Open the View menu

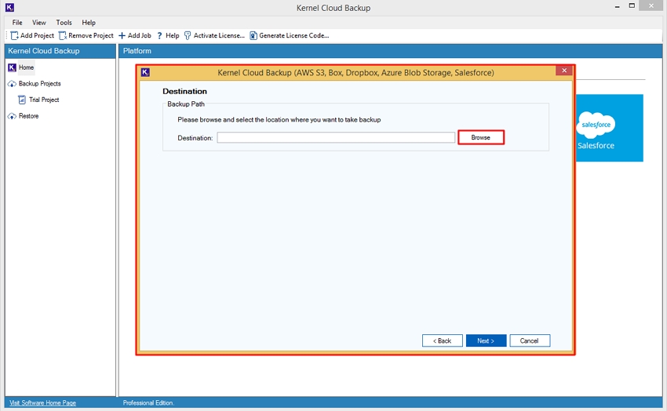38,23
